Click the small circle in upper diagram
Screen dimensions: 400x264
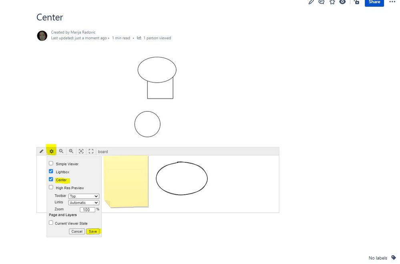[147, 124]
